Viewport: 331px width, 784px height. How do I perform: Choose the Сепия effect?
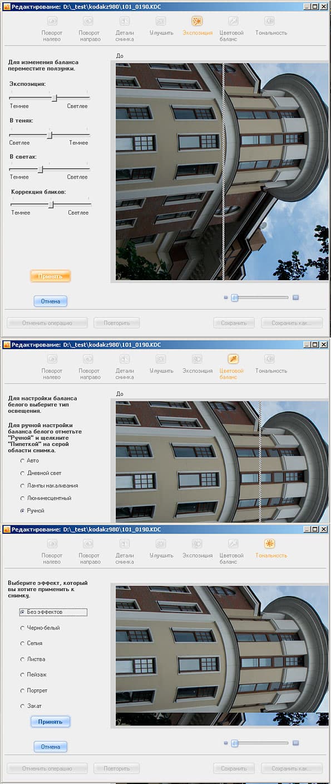point(22,644)
